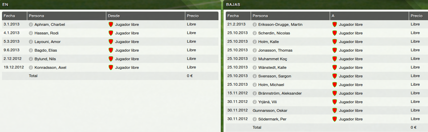Image resolution: width=428 pixels, height=132 pixels.
Task: Open info icon beside Aphram, Charbel
Action: click(x=31, y=24)
